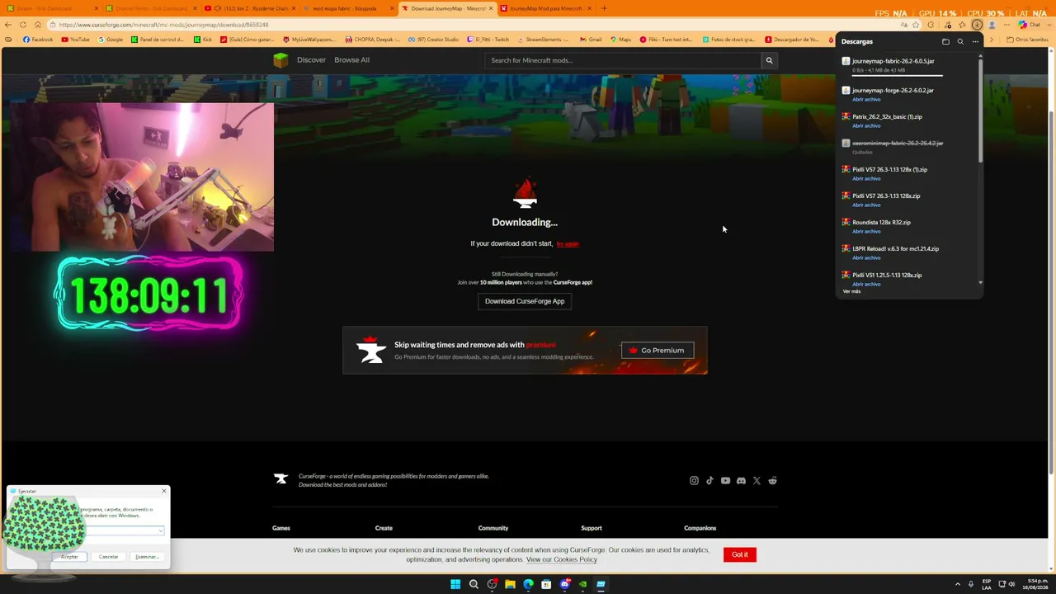Bookmark this page with the star icon

[916, 25]
